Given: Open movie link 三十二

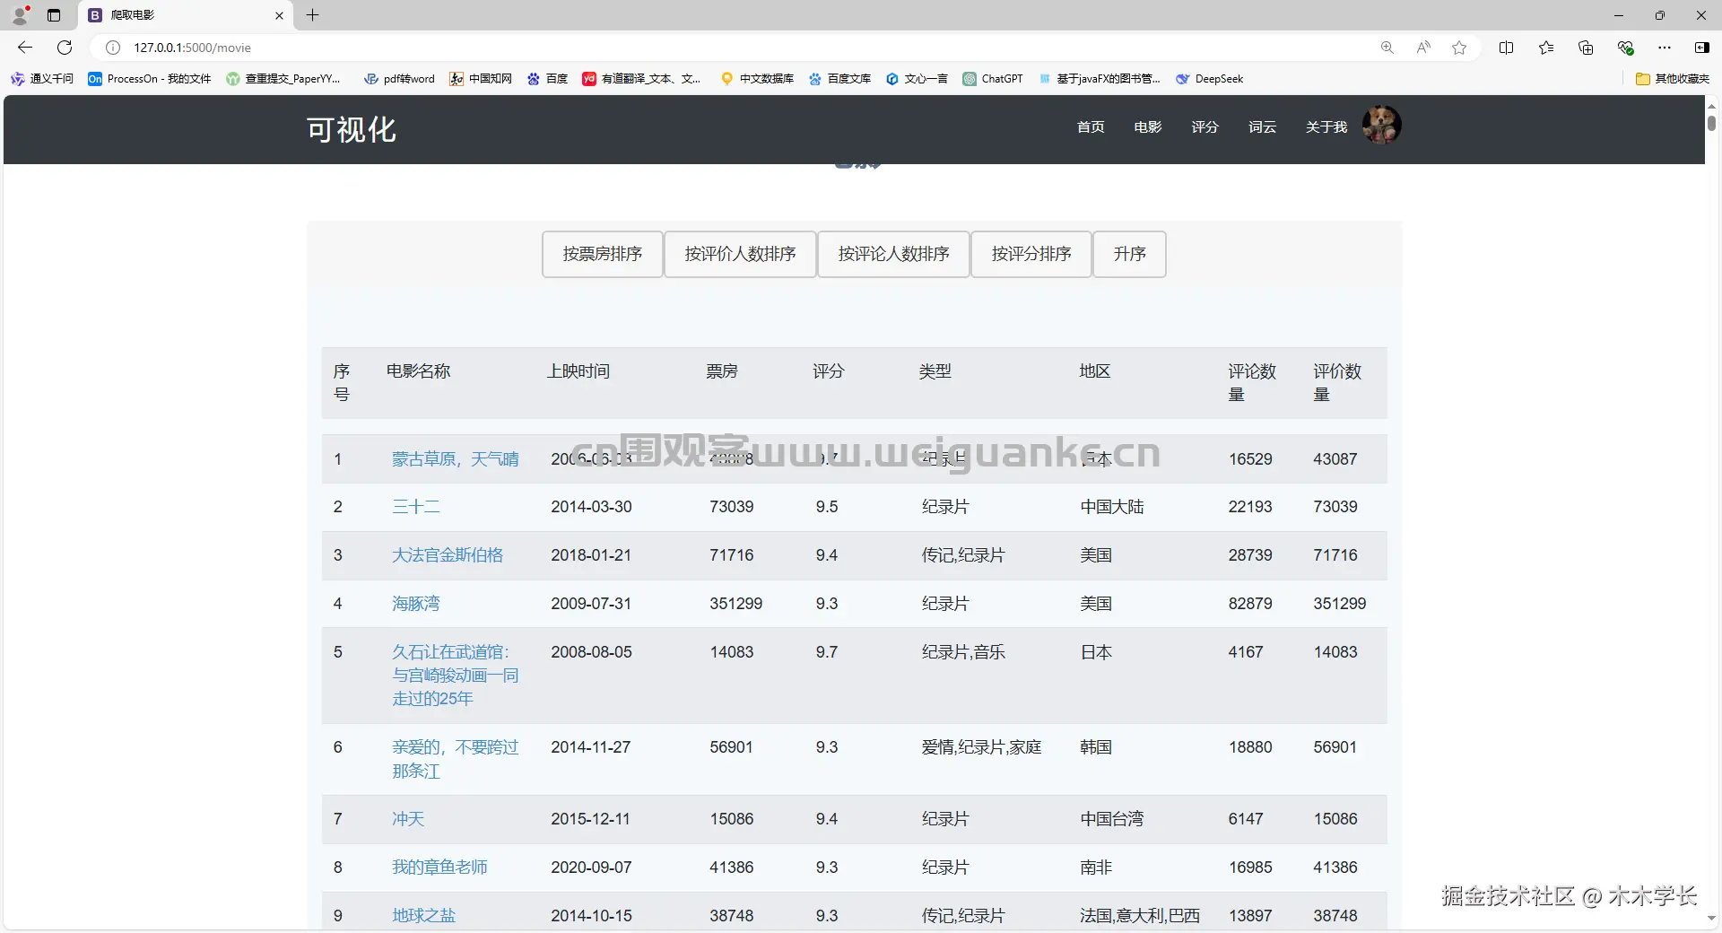Looking at the screenshot, I should pos(416,507).
